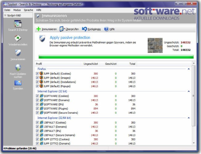Click the Internet Explorer (32 bit) heading

tap(52, 91)
